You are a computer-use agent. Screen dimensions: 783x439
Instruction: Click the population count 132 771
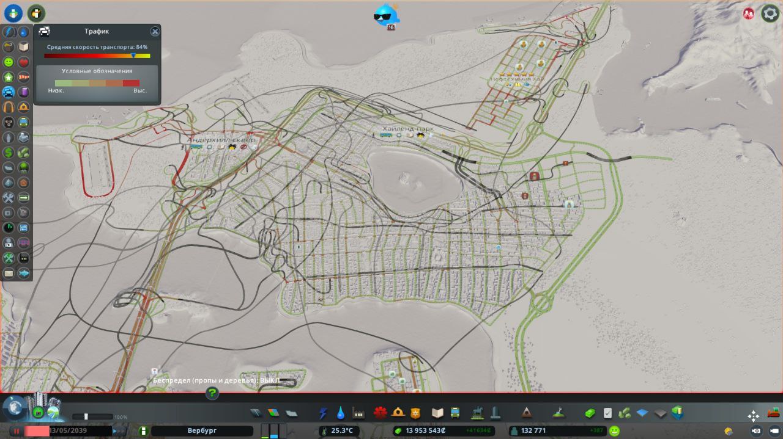533,431
